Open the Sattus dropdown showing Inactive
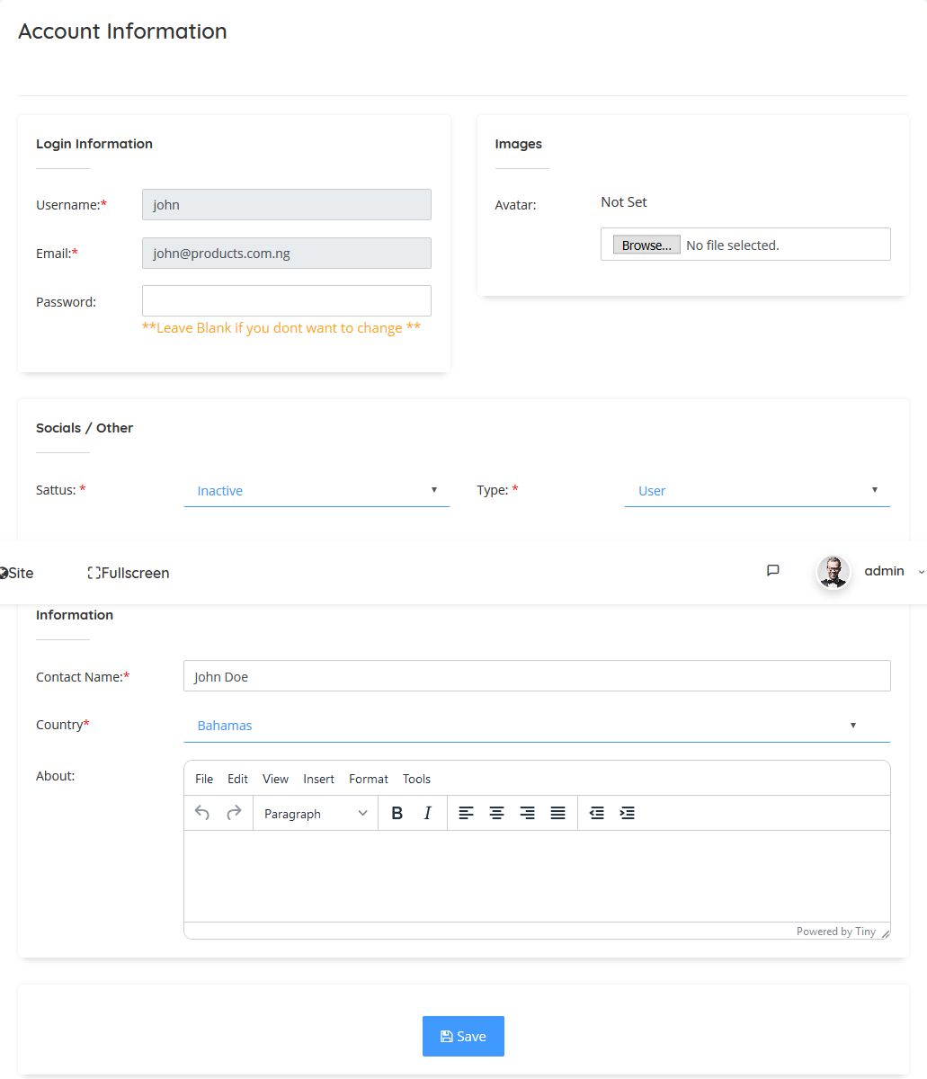Viewport: 927px width, 1079px height. coord(316,491)
